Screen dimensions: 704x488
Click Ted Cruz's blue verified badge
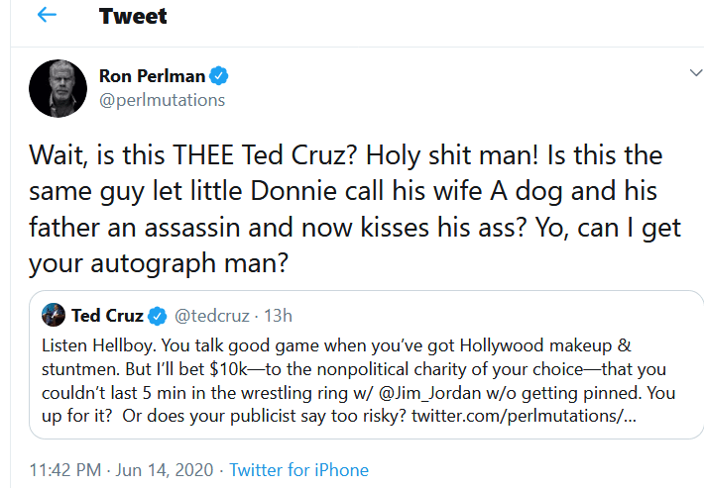[158, 317]
